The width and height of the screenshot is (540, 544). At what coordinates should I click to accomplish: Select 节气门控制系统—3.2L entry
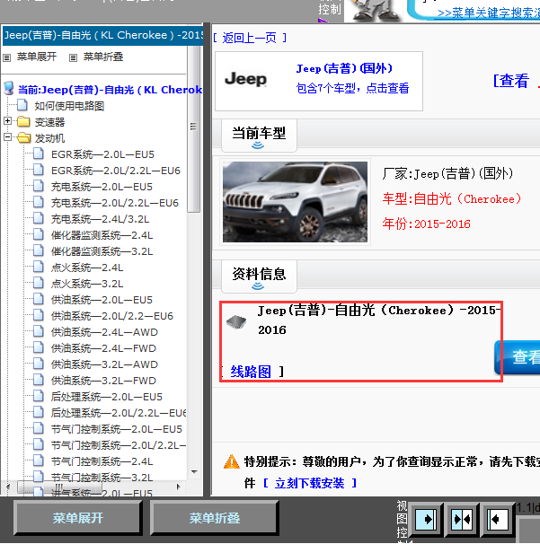(x=102, y=478)
